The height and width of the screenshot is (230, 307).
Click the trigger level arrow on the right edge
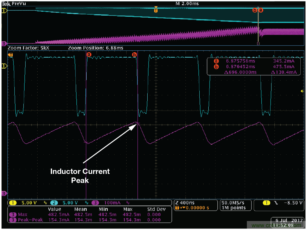(302, 91)
